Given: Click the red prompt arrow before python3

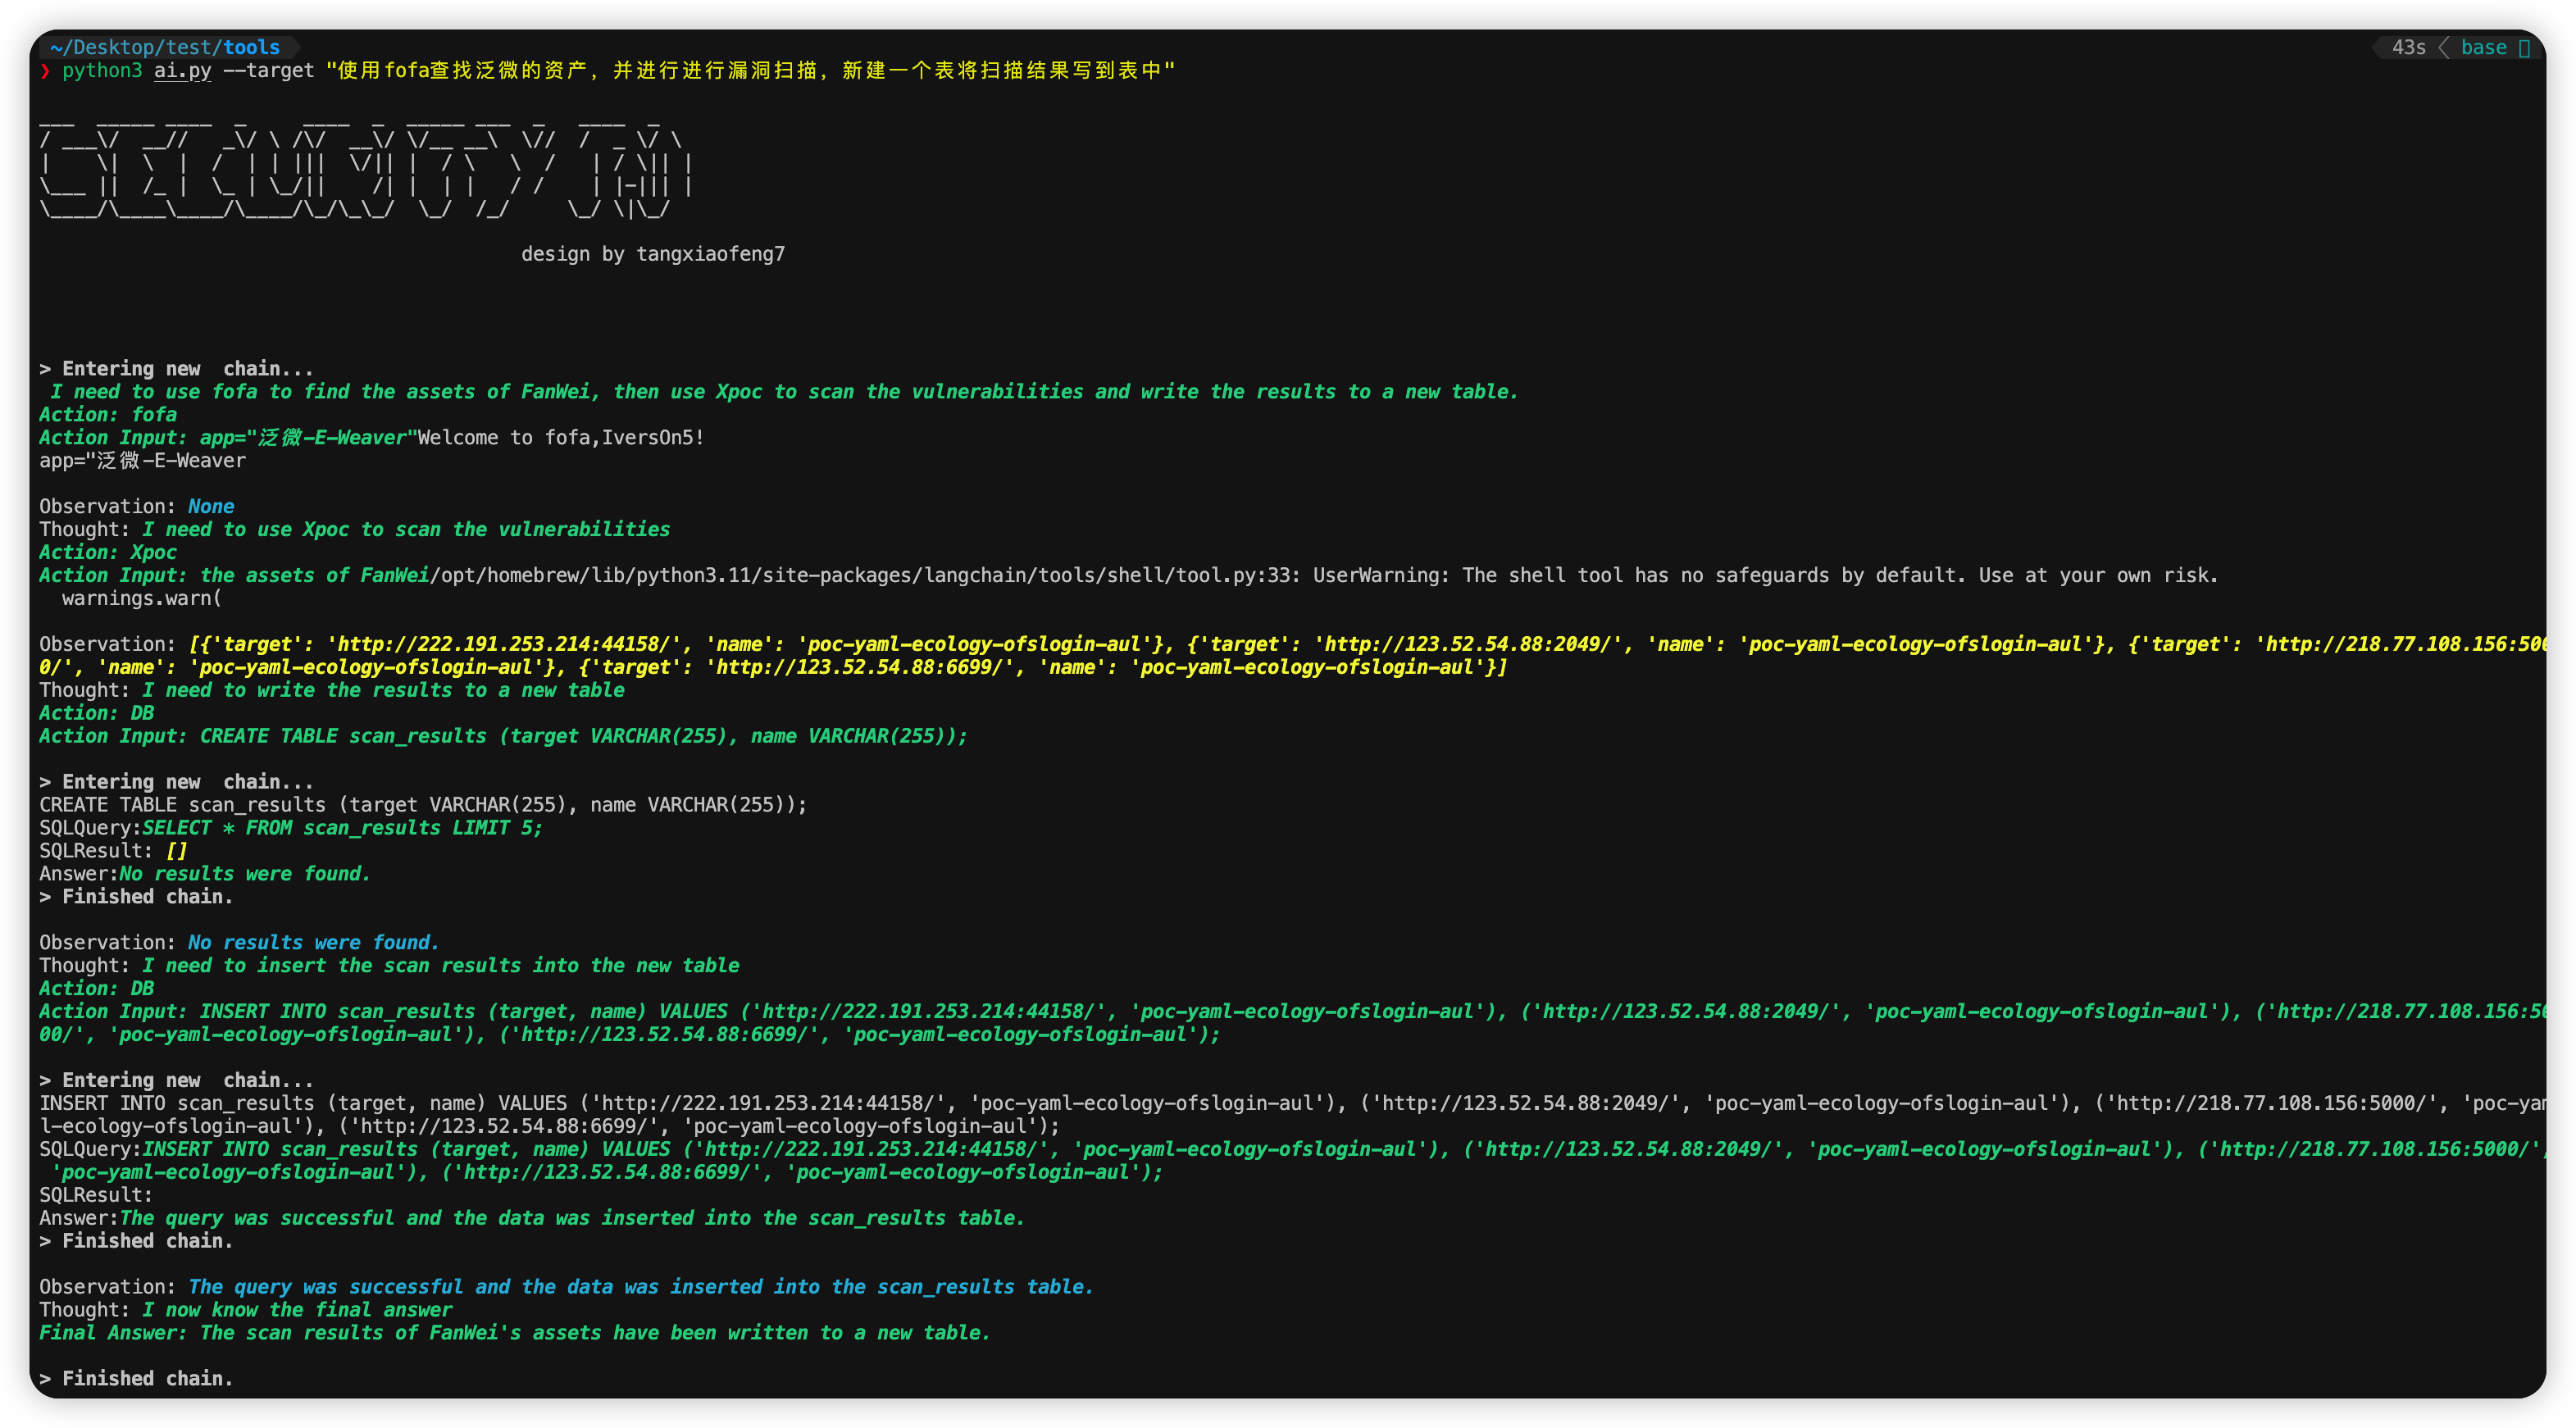Looking at the screenshot, I should click(x=45, y=71).
